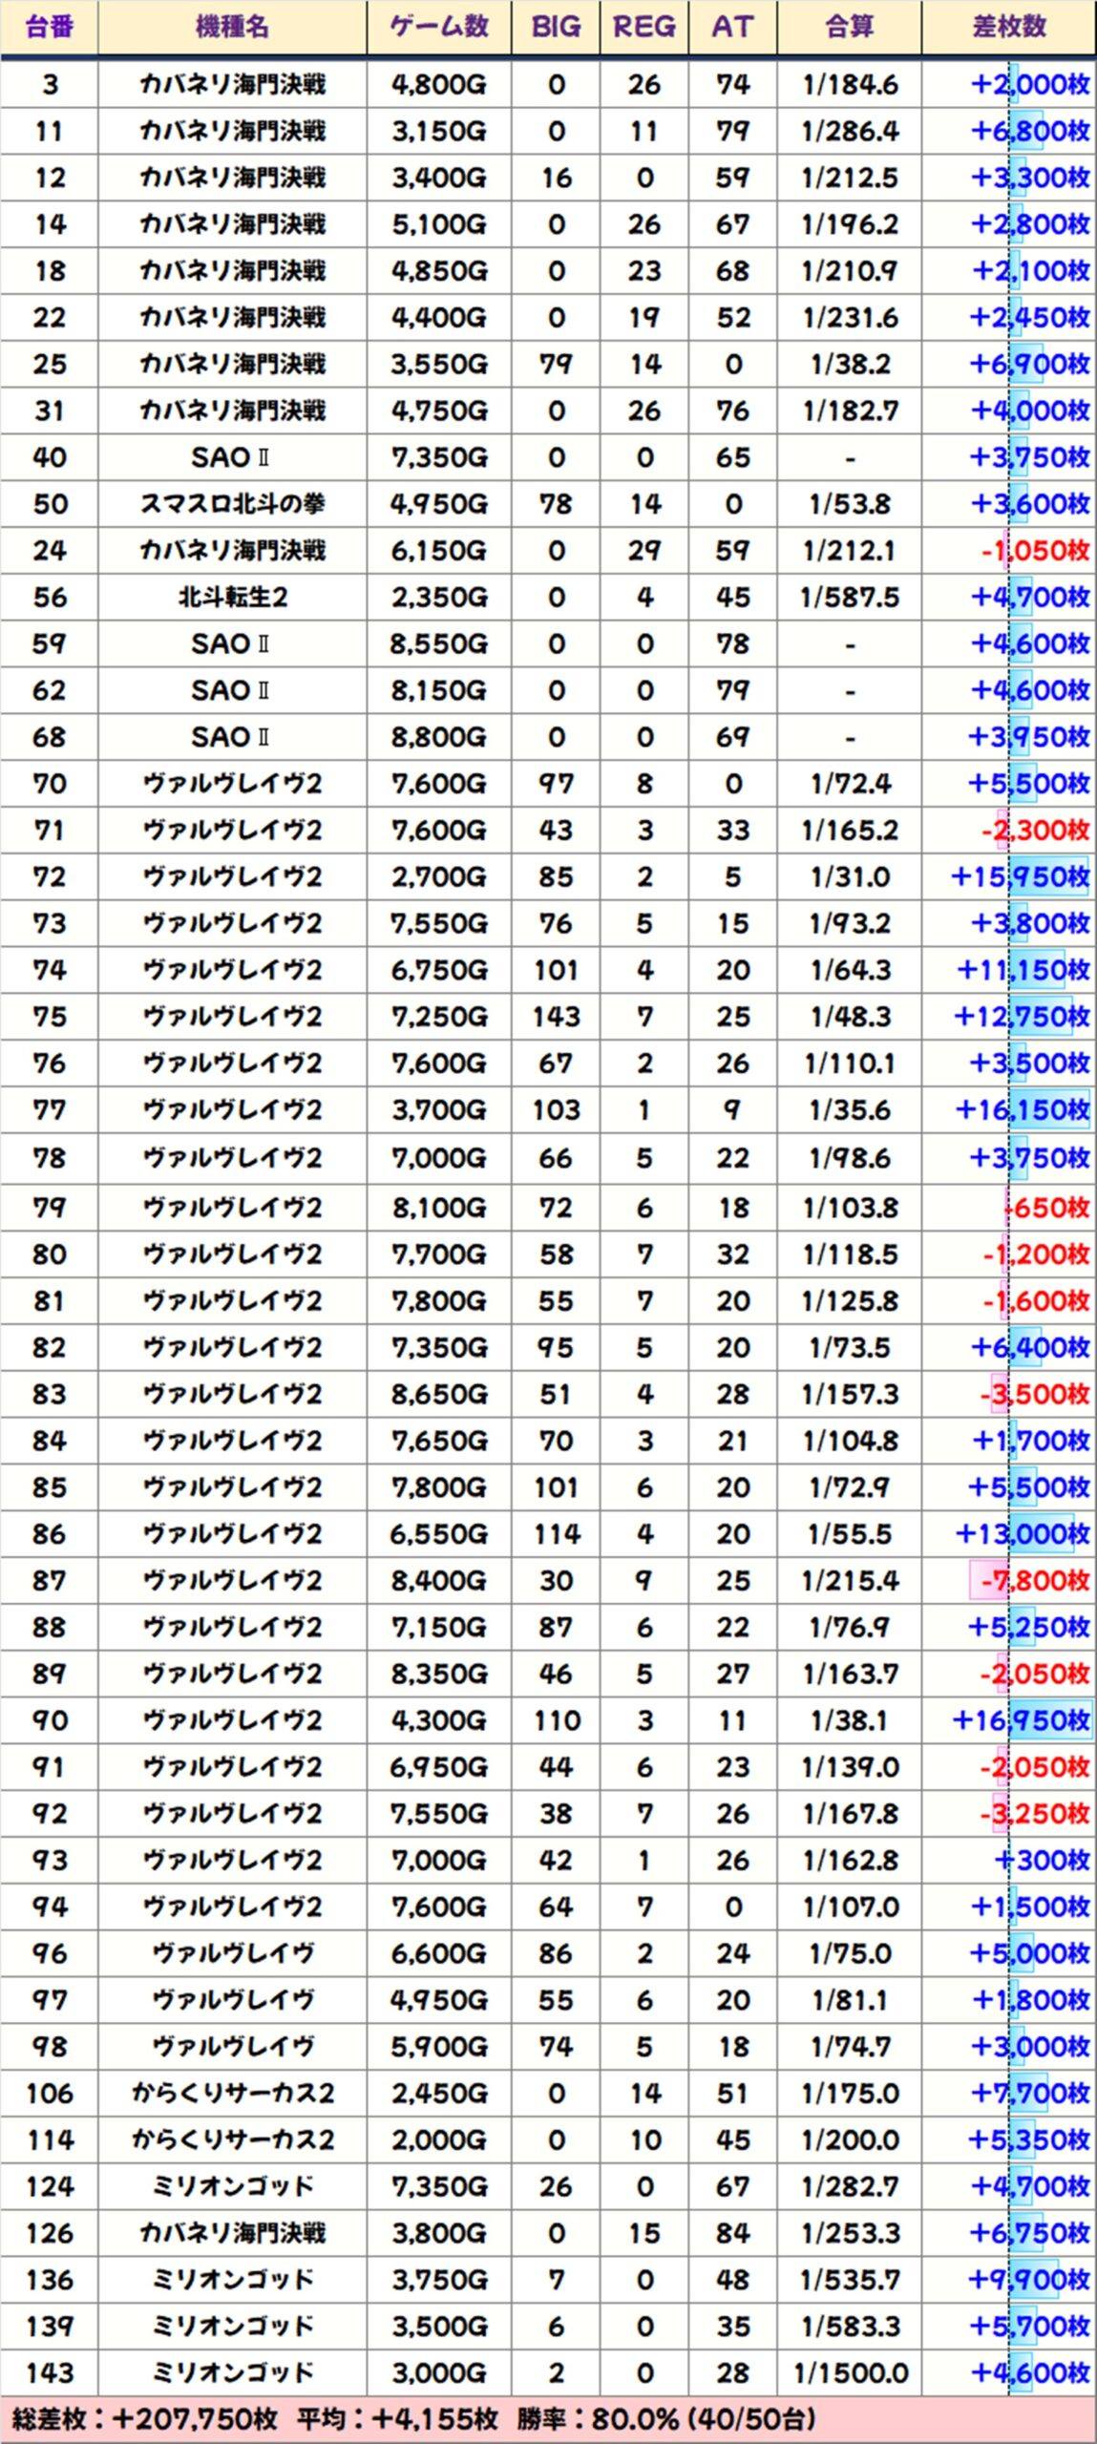Click 1/104.8 cell in row 84
This screenshot has width=1097, height=2444.
pos(850,1441)
